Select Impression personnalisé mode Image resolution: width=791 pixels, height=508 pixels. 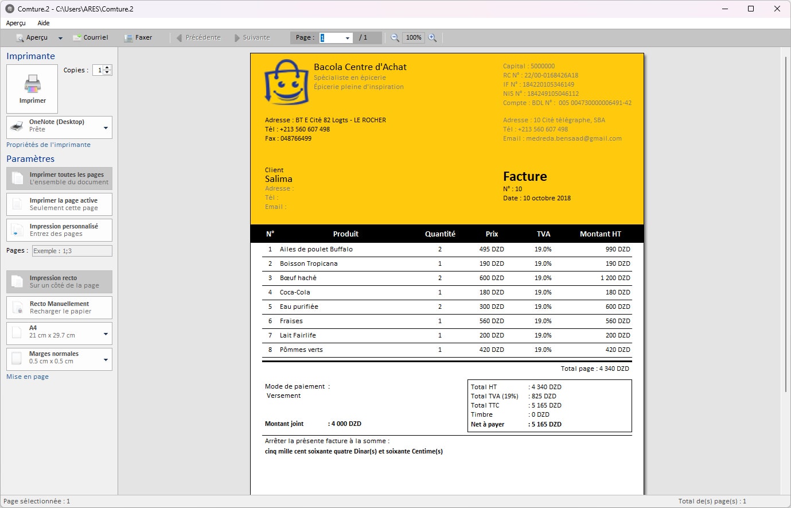coord(59,230)
